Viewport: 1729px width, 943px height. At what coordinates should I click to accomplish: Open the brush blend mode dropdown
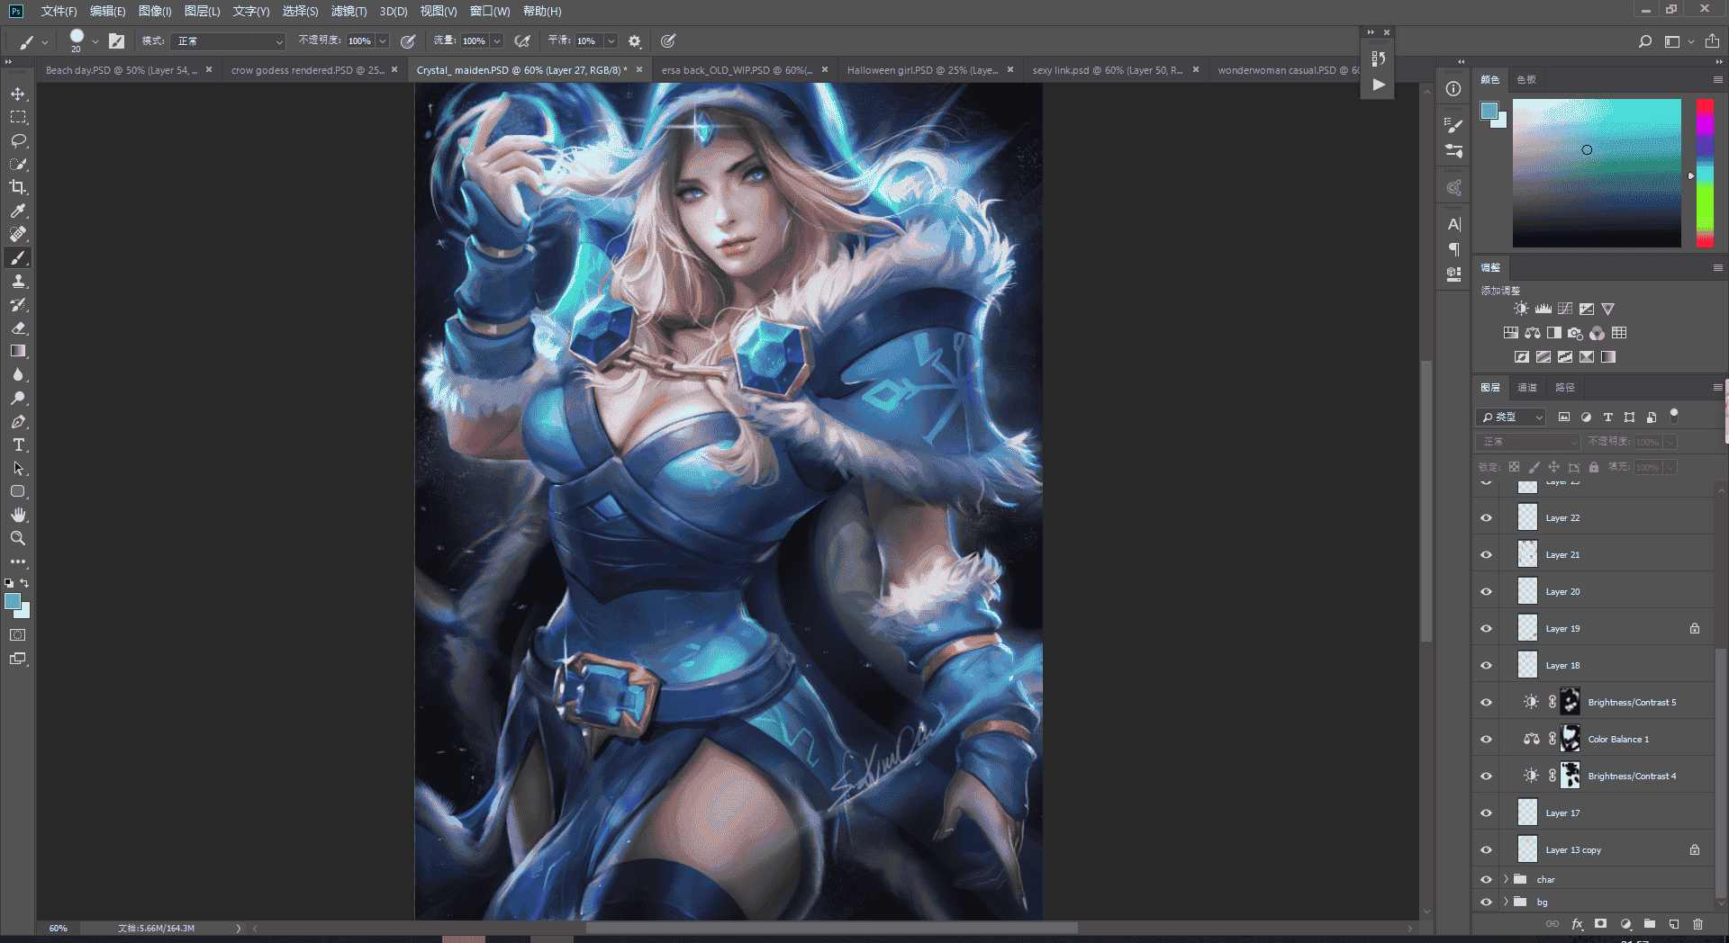[228, 41]
